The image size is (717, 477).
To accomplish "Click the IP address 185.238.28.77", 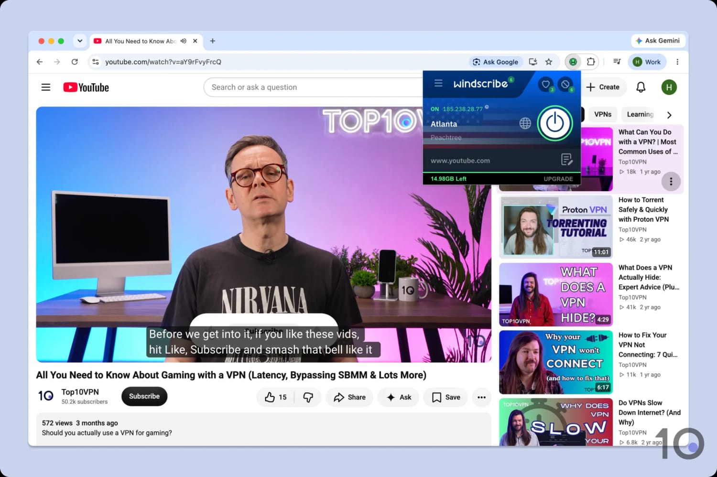I will (x=462, y=109).
